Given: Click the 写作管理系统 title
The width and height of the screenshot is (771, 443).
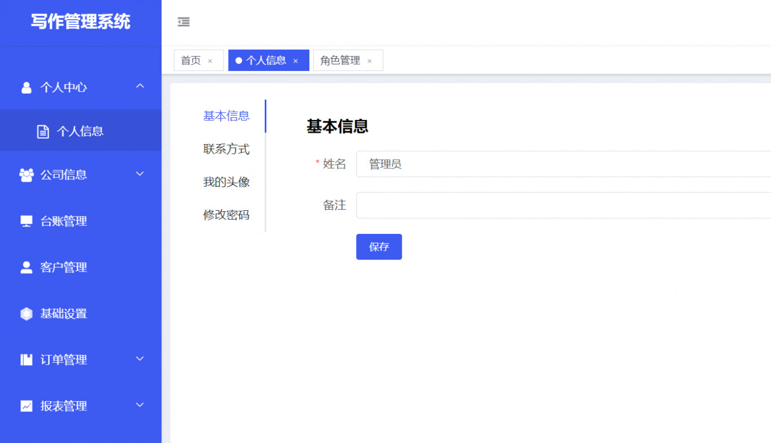Looking at the screenshot, I should click(81, 21).
